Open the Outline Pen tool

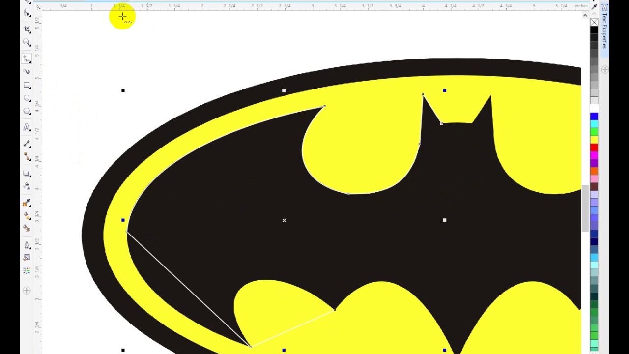tap(27, 244)
